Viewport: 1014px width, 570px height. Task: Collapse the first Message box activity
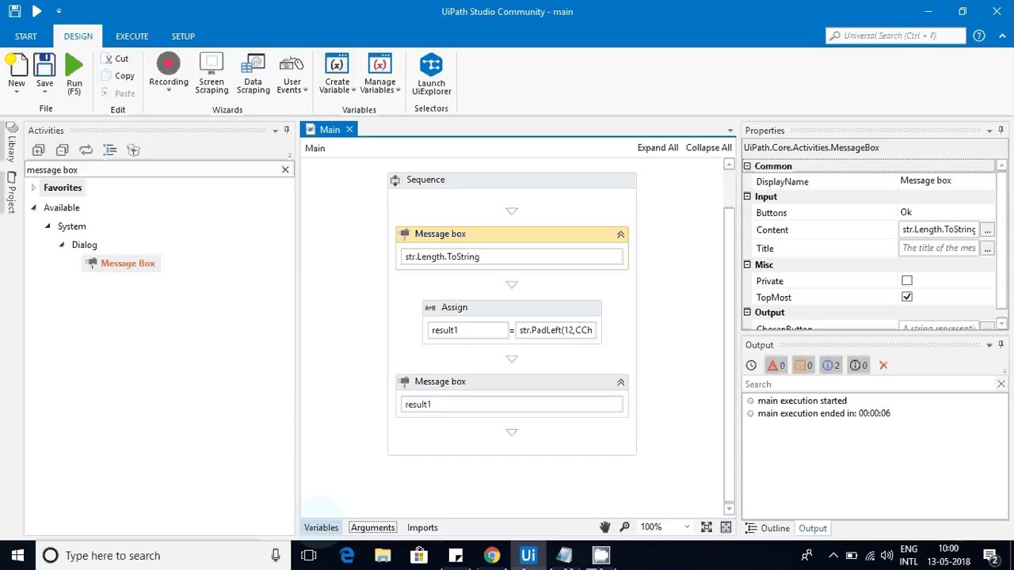pos(620,234)
